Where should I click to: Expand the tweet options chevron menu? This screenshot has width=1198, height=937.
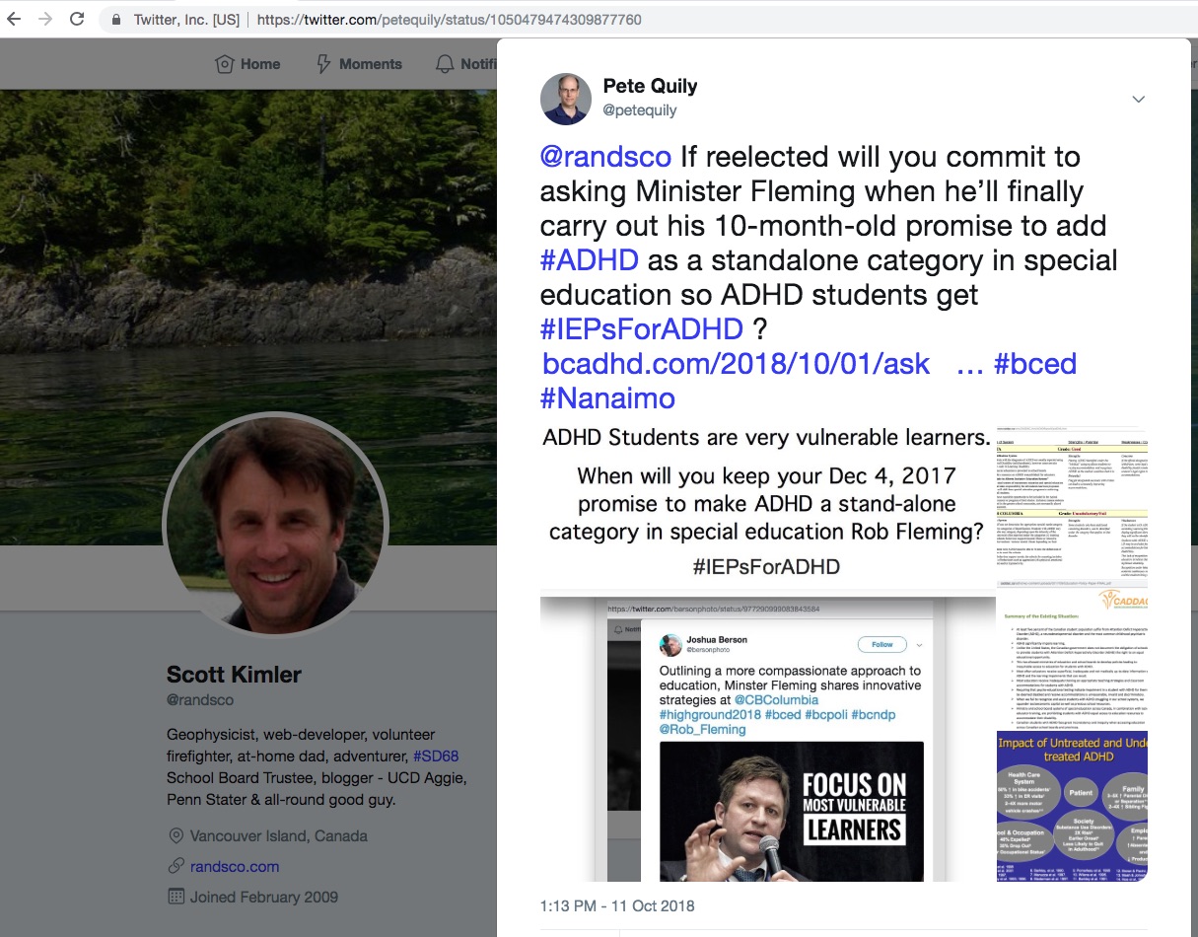click(x=1138, y=100)
